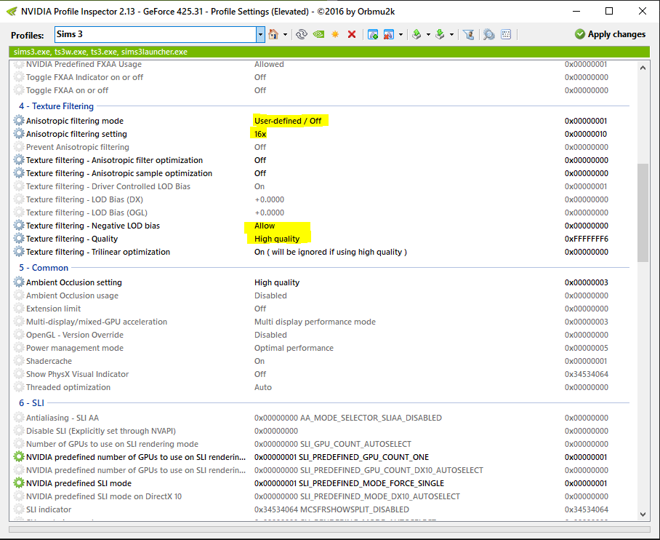Click the green NVIDIA restore defaults icon
This screenshot has height=540, width=660.
(x=318, y=34)
